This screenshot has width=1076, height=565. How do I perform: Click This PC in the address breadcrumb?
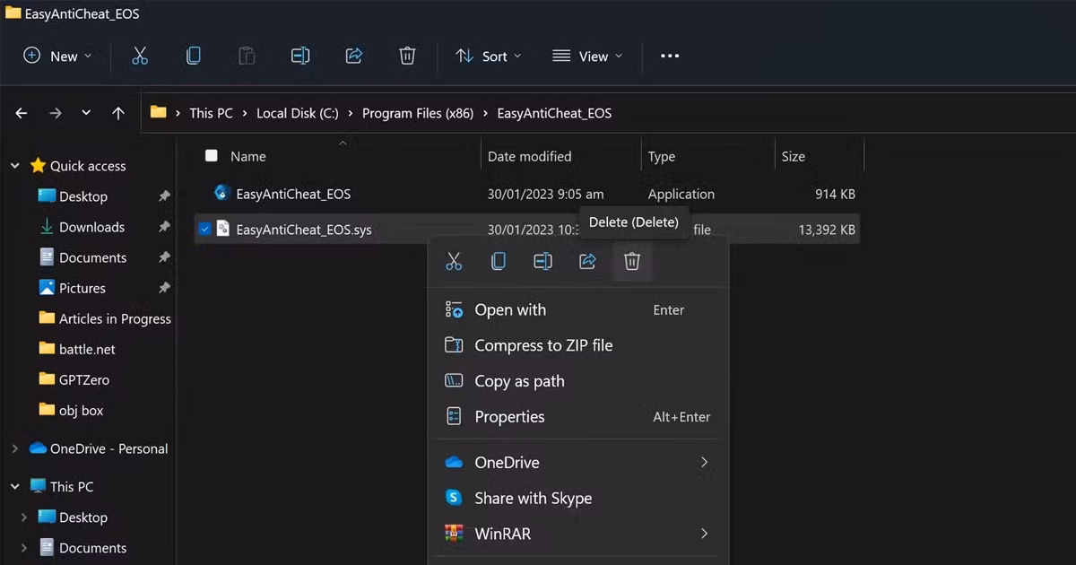click(x=211, y=113)
